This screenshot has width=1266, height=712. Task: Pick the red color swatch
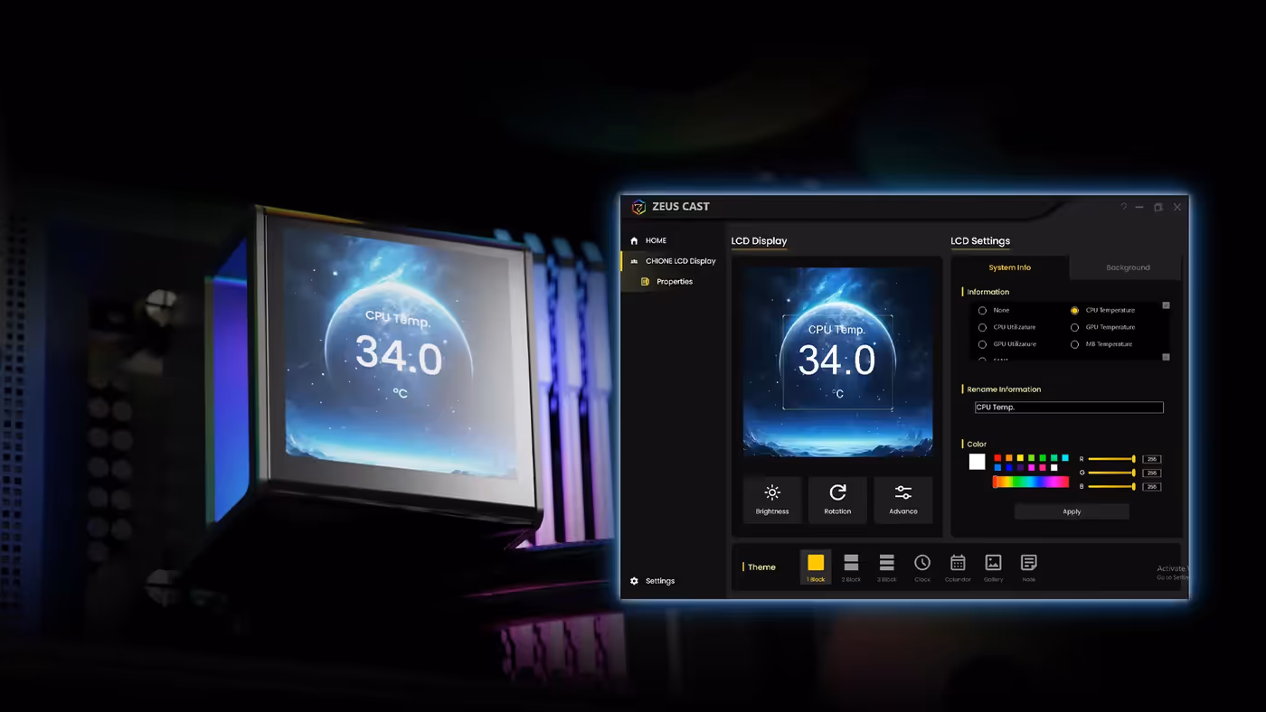click(997, 458)
